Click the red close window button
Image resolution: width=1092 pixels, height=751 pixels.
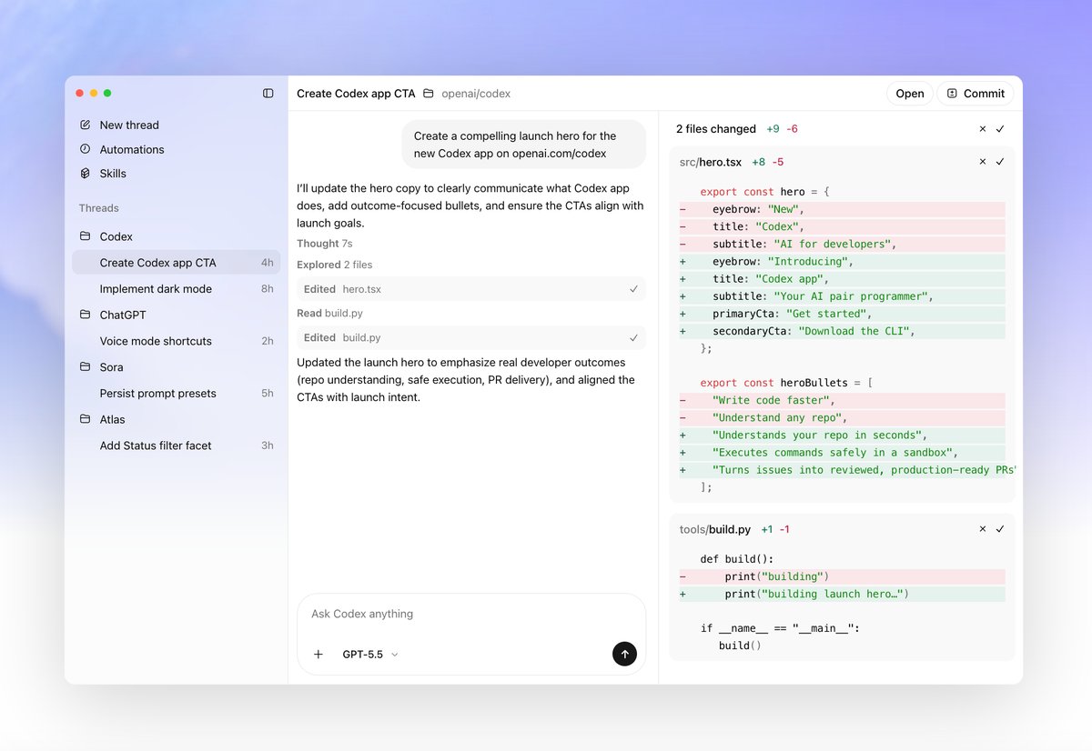tap(79, 93)
